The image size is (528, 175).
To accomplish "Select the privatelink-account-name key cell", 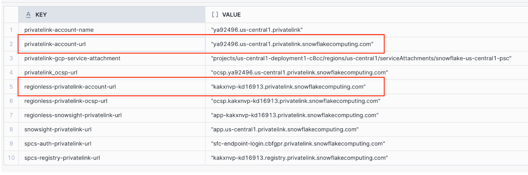I will pos(59,30).
